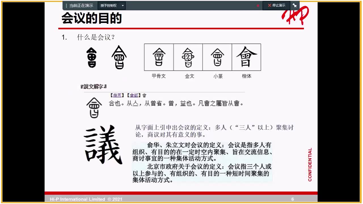
Task: Select the 小篆 table column
Action: (218, 57)
